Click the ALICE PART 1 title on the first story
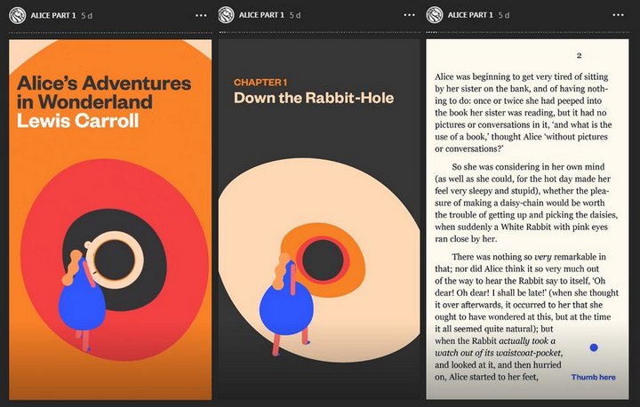This screenshot has height=407, width=640. pos(53,15)
